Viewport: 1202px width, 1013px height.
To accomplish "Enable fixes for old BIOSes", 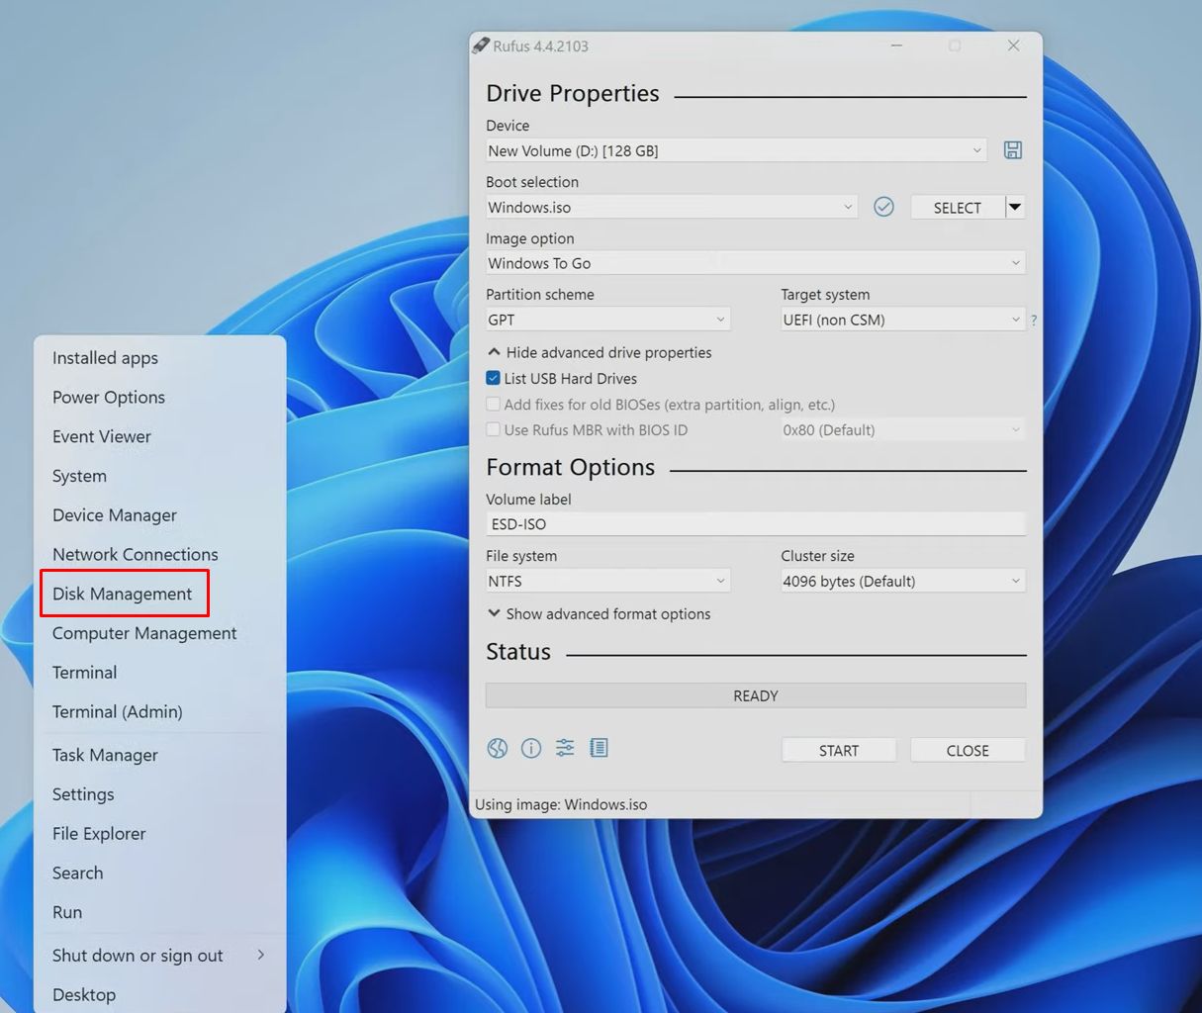I will tap(492, 404).
